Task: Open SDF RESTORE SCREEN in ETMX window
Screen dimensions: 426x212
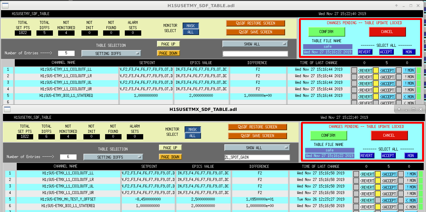Action: [258, 127]
